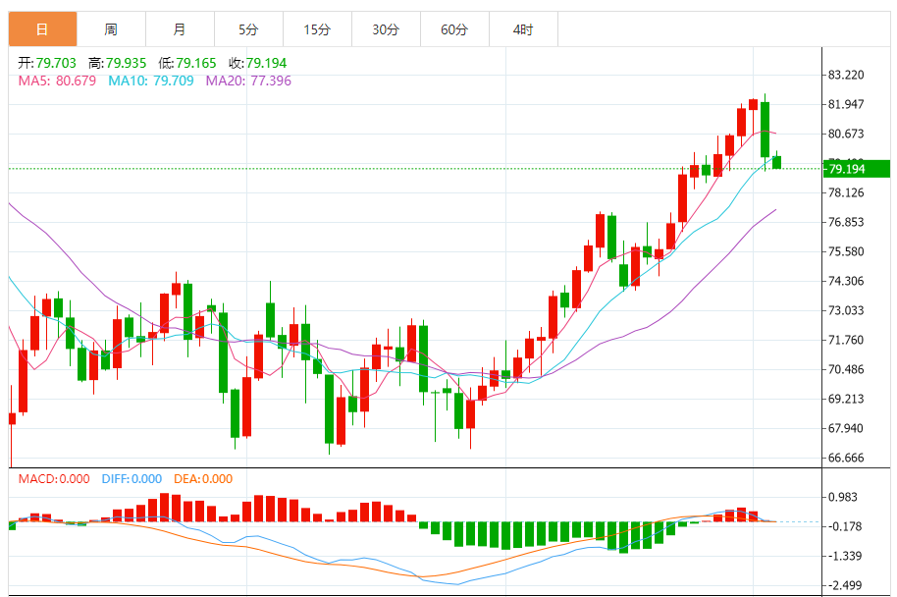Click the tall green candle below 81.947 peak

[765, 130]
